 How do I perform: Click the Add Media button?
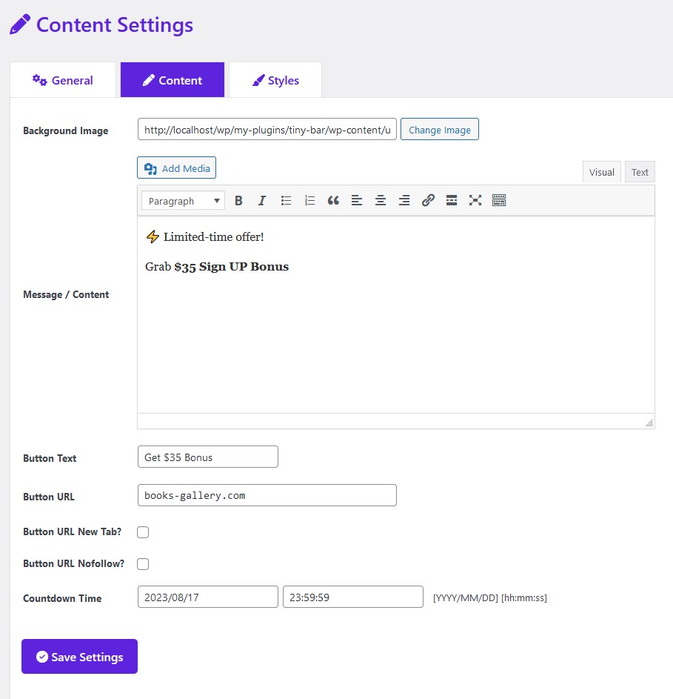177,168
